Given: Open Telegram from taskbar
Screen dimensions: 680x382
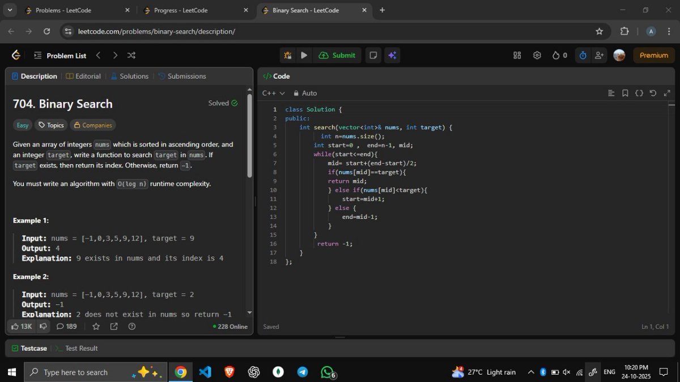Looking at the screenshot, I should [x=303, y=372].
